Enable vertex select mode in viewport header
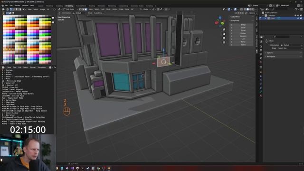 click(80, 9)
